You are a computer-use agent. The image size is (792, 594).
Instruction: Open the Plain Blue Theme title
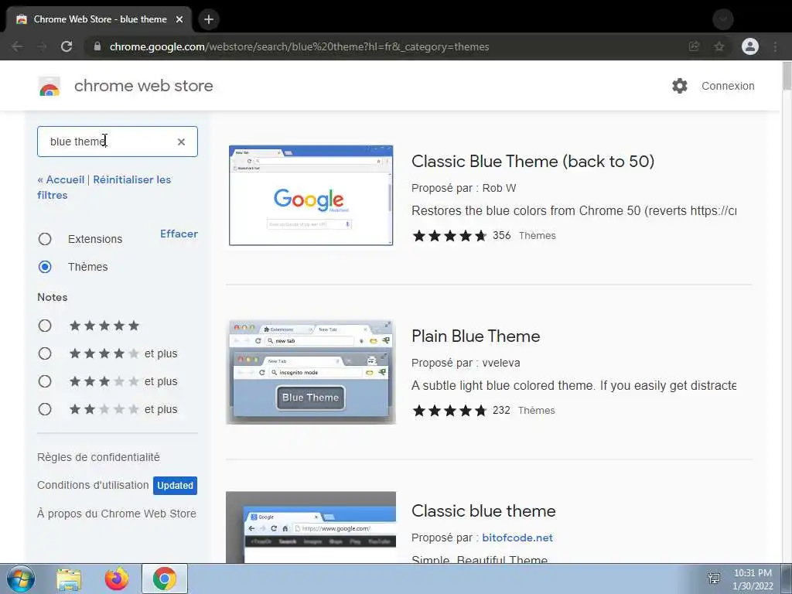(476, 336)
